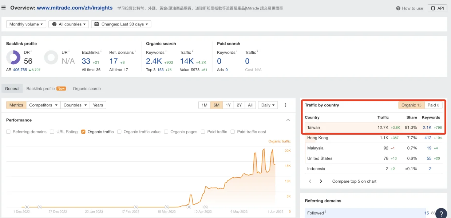
Task: Go to next countries page arrow
Action: coord(321,181)
